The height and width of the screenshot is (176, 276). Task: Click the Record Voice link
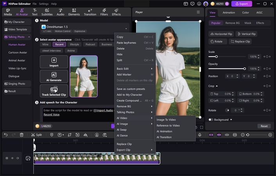(52, 115)
